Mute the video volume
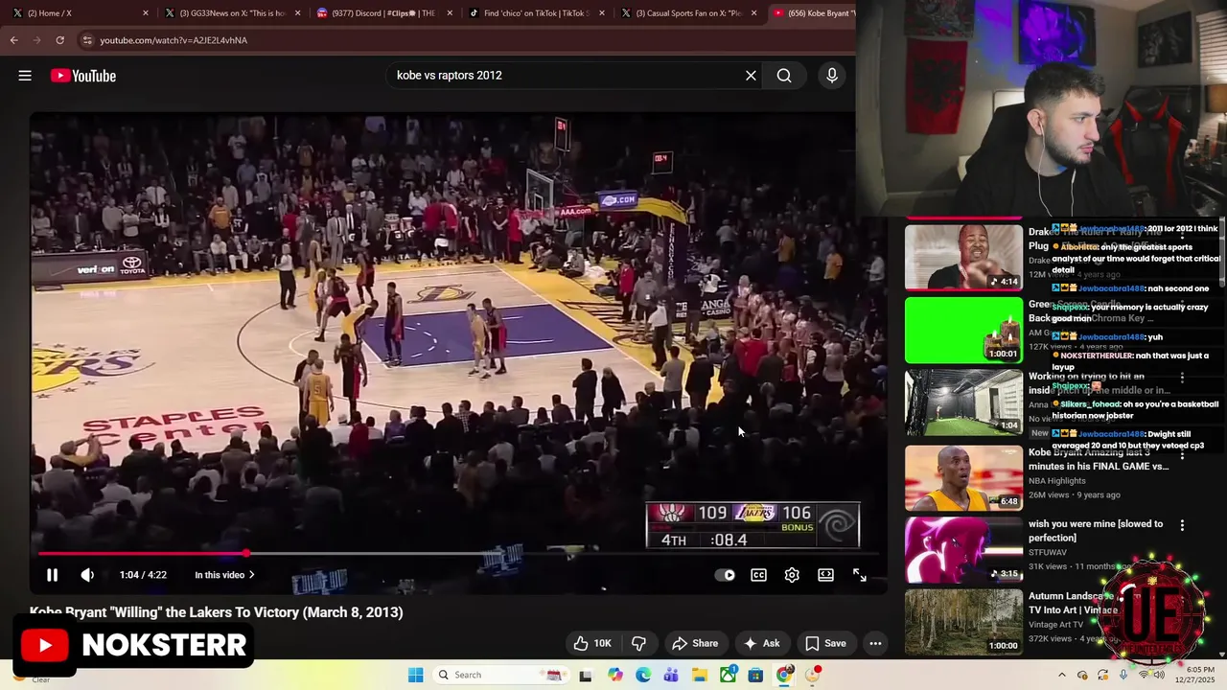 point(87,575)
